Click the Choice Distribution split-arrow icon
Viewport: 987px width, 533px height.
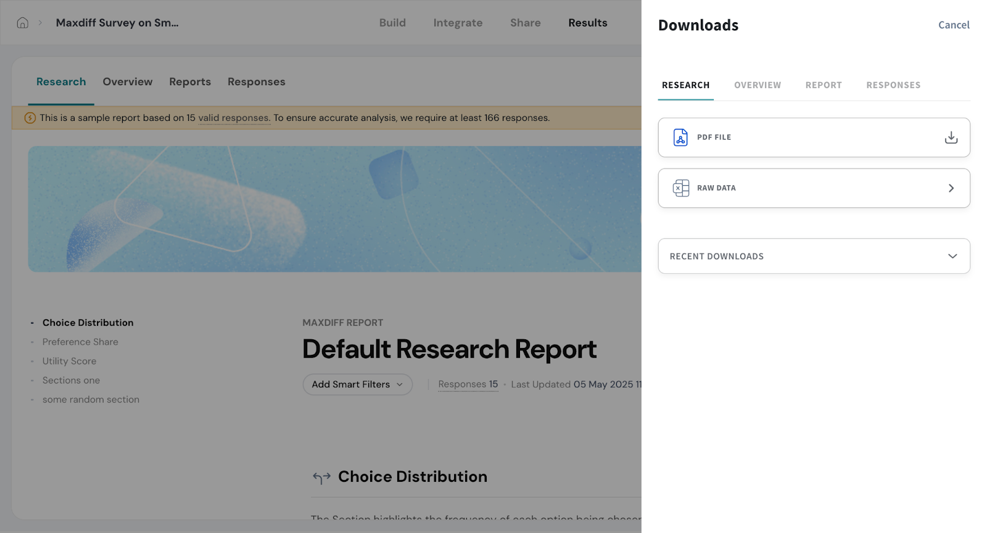tap(321, 477)
